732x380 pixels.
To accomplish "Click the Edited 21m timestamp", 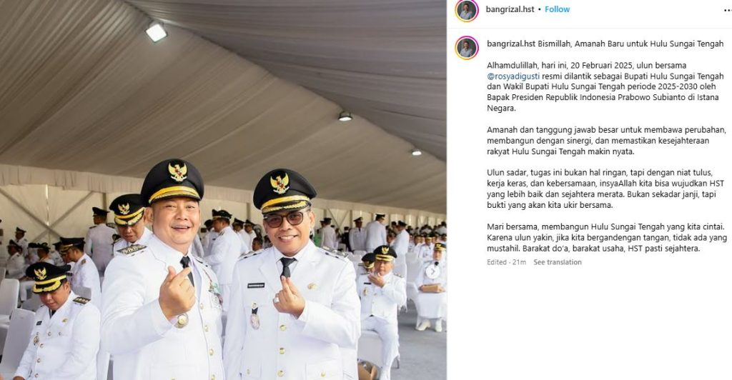I will point(506,262).
